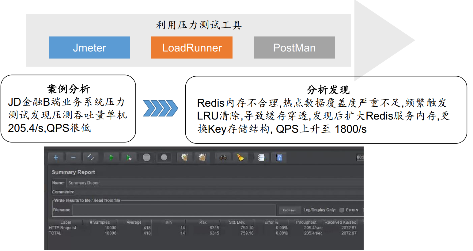The width and height of the screenshot is (473, 251).
Task: Click the 分析发现 heading
Action: 328,90
